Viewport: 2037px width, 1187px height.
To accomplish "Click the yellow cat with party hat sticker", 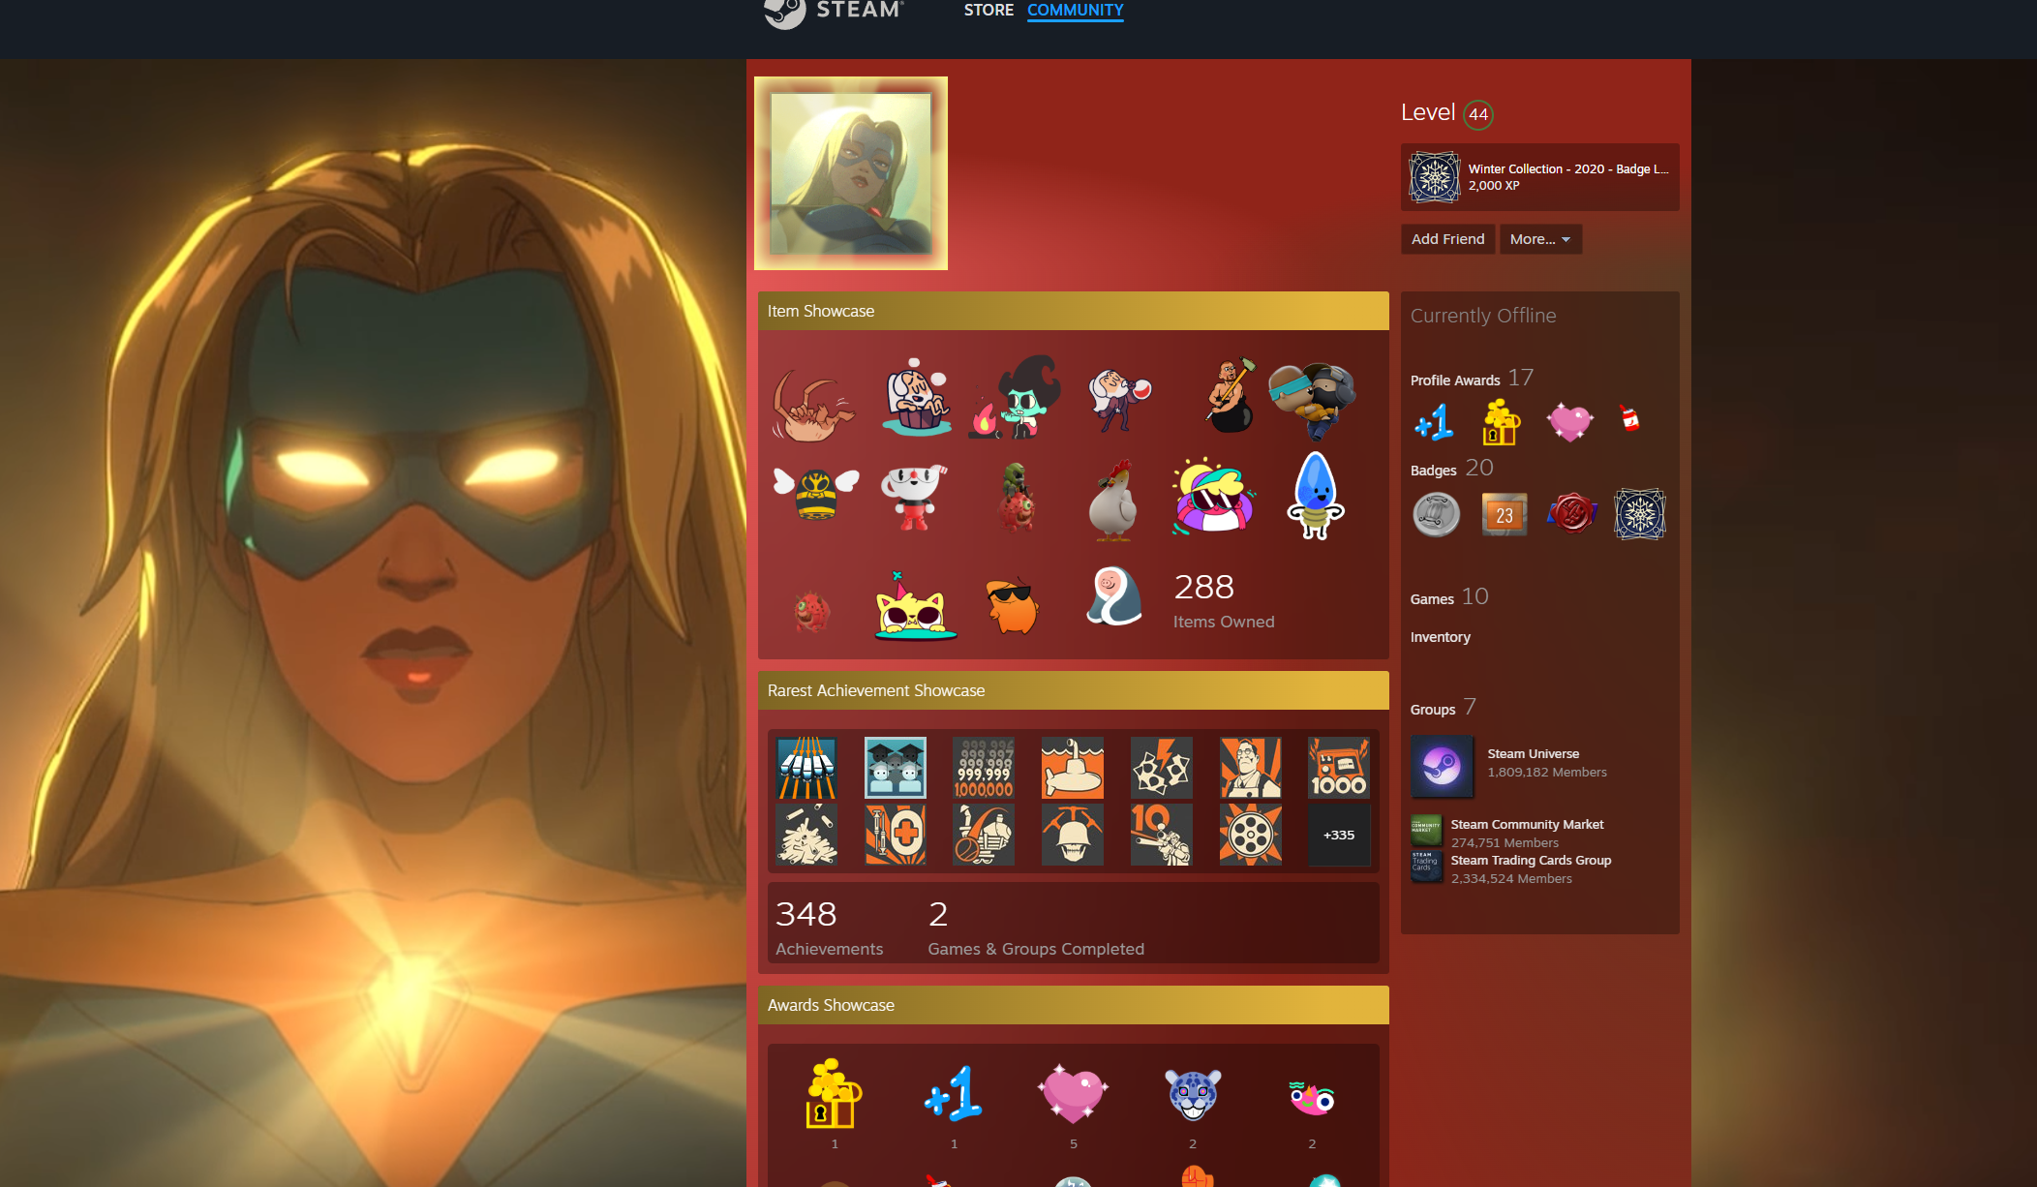I will coord(915,607).
